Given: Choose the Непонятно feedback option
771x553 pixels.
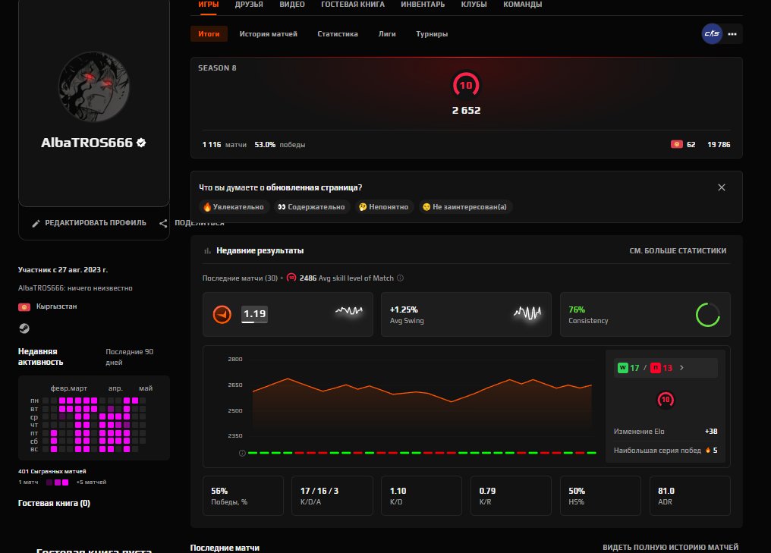Looking at the screenshot, I should click(383, 207).
